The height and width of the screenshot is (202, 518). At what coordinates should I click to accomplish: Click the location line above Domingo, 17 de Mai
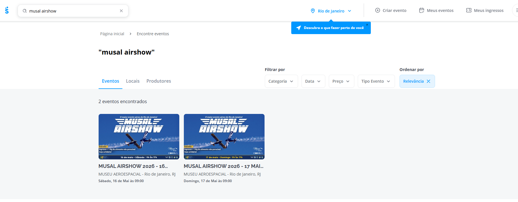coord(222,174)
